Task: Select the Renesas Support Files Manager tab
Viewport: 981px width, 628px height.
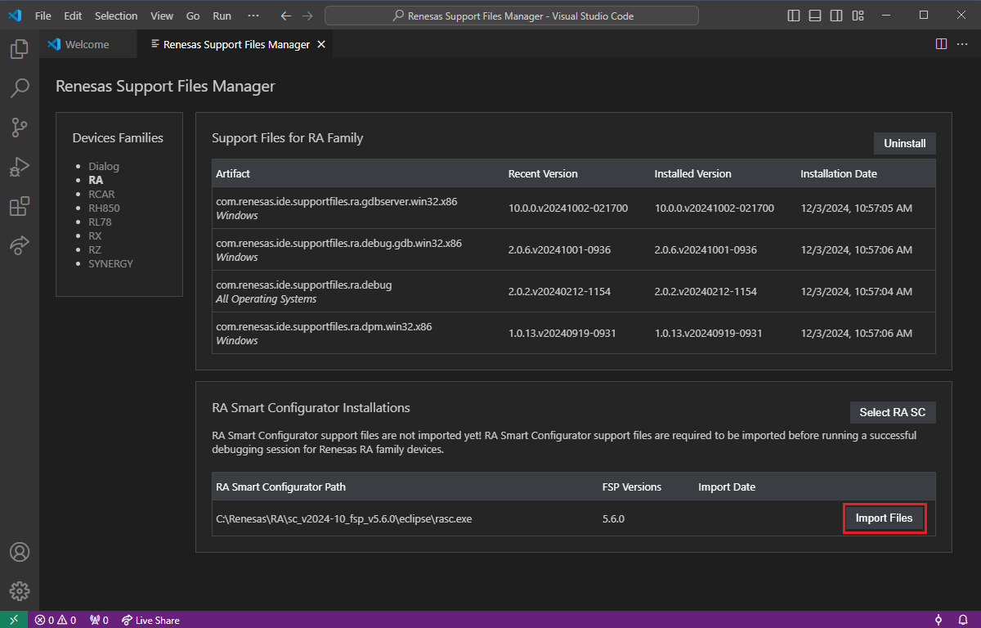Action: [237, 45]
